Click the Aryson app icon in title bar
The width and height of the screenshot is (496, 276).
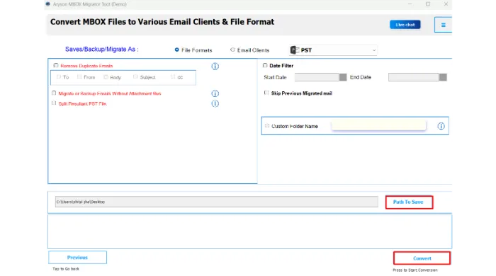tap(47, 4)
